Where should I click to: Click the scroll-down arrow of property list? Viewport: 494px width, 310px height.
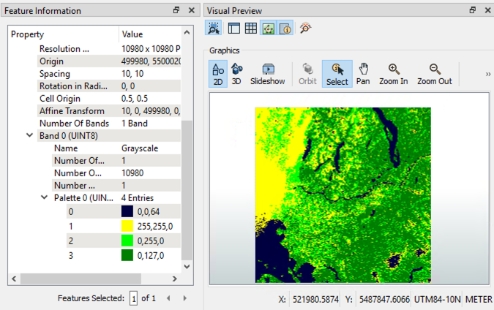pyautogui.click(x=187, y=267)
